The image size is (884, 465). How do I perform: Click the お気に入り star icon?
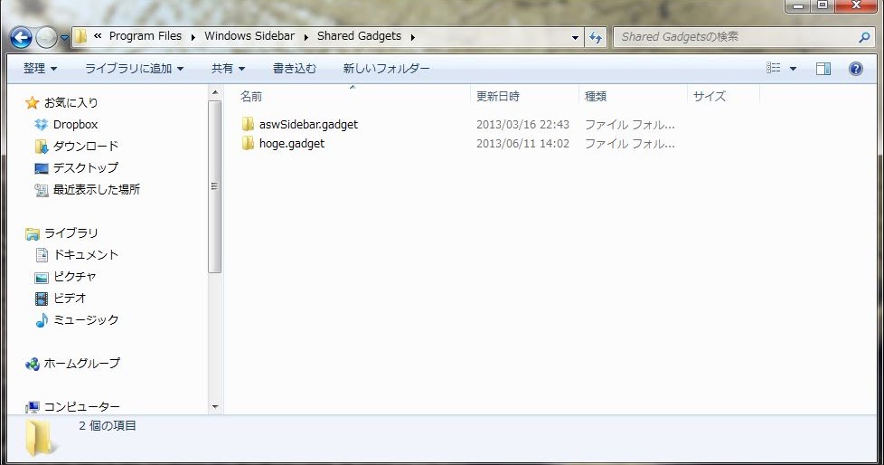[33, 103]
